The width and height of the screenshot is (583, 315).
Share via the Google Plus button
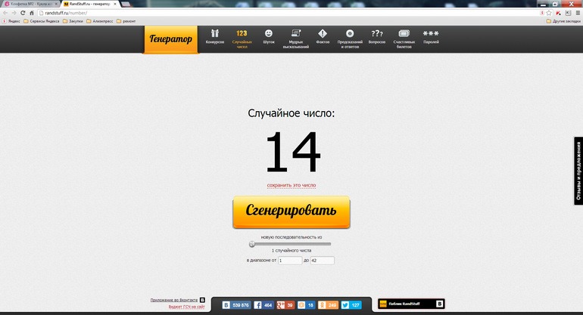[x=285, y=304]
